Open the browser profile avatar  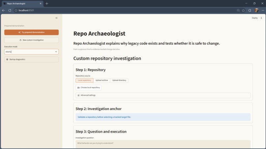click(256, 10)
